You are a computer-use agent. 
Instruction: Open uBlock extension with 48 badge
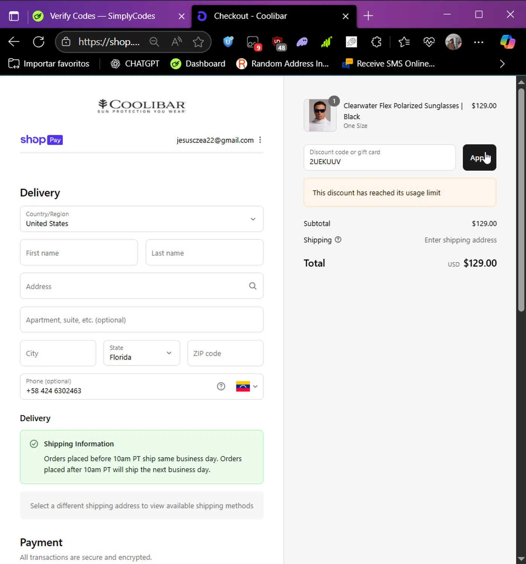pyautogui.click(x=279, y=43)
